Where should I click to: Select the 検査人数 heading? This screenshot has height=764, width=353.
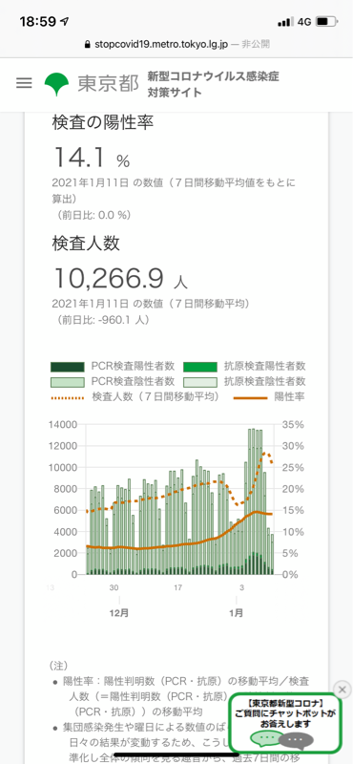pos(86,244)
